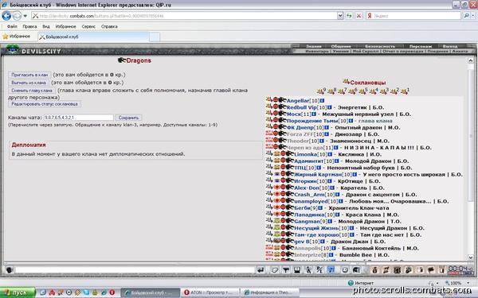Open the search provider dropdown arrow

473,16
